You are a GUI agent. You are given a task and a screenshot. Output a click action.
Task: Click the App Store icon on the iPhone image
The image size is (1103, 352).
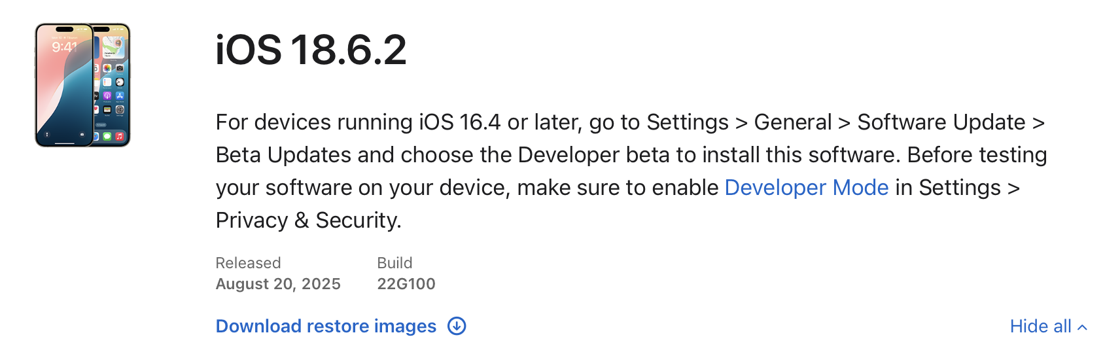click(120, 96)
